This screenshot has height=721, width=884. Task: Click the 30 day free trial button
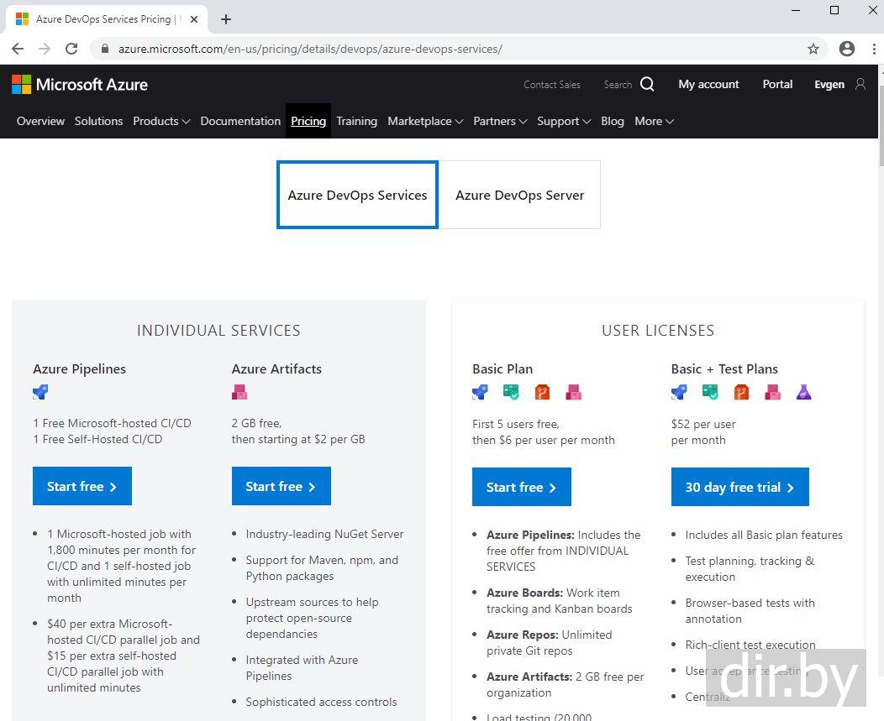coord(739,487)
